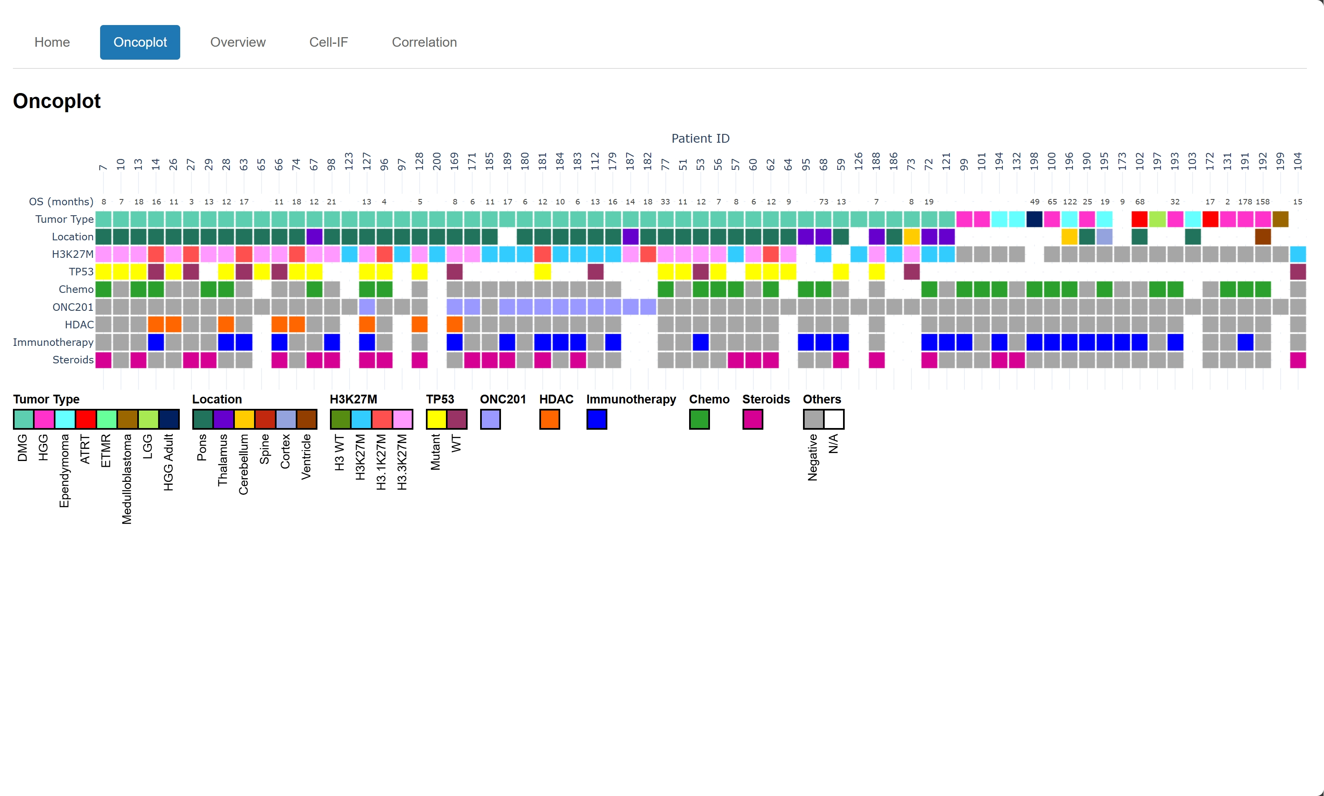This screenshot has height=796, width=1324.
Task: Click the ATRT red legend swatch
Action: 86,419
